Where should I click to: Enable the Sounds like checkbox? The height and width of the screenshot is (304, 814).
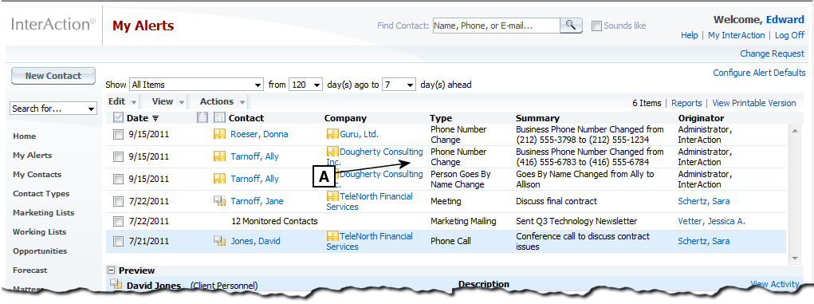(596, 26)
